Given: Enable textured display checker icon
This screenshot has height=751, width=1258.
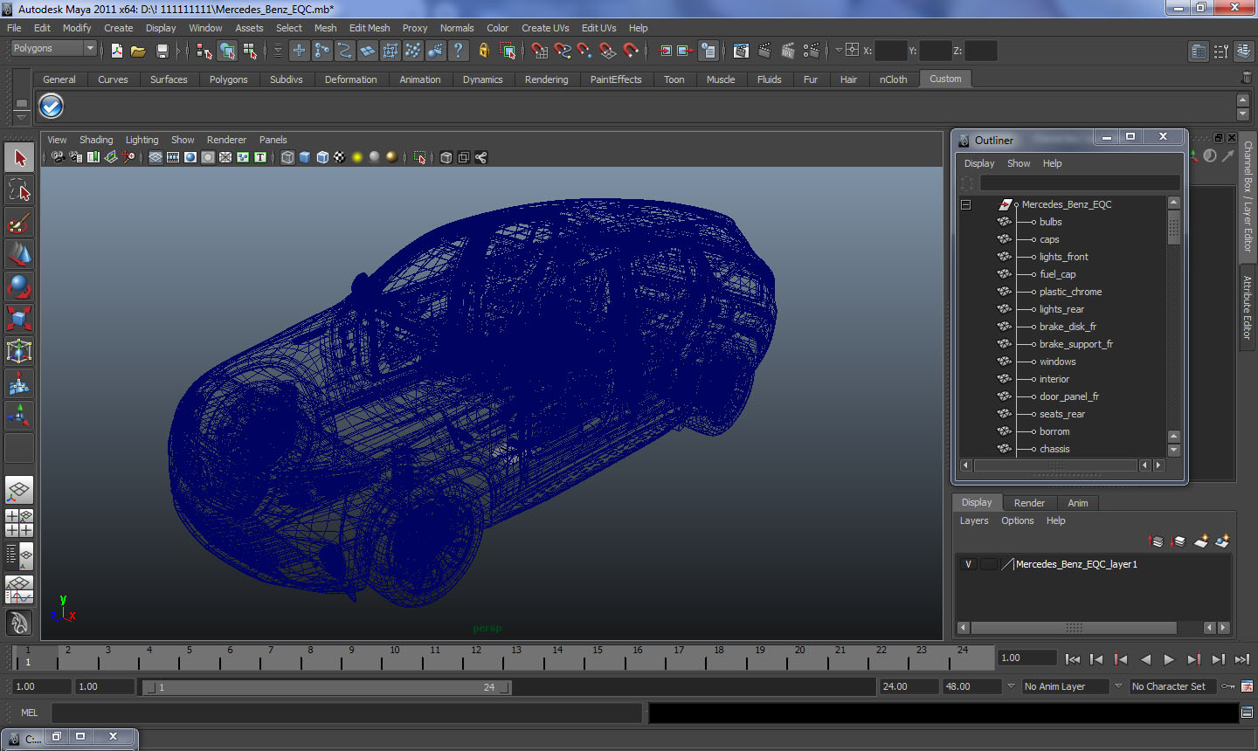Looking at the screenshot, I should (x=339, y=157).
